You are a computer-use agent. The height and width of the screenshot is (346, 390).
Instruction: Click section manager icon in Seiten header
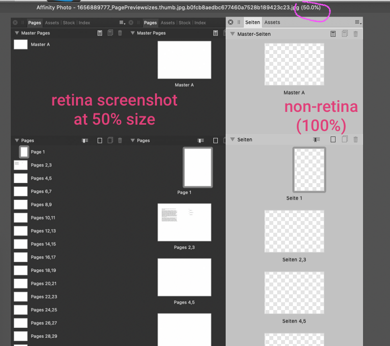pyautogui.click(x=316, y=140)
